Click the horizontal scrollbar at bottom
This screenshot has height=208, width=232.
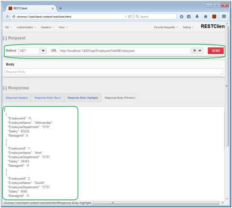tap(156, 203)
